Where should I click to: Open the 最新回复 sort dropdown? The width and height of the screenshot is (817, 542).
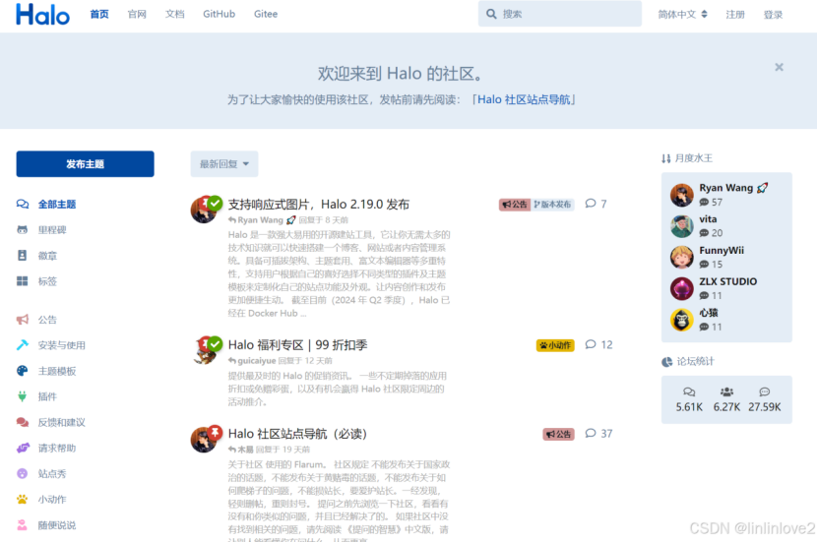pyautogui.click(x=224, y=164)
